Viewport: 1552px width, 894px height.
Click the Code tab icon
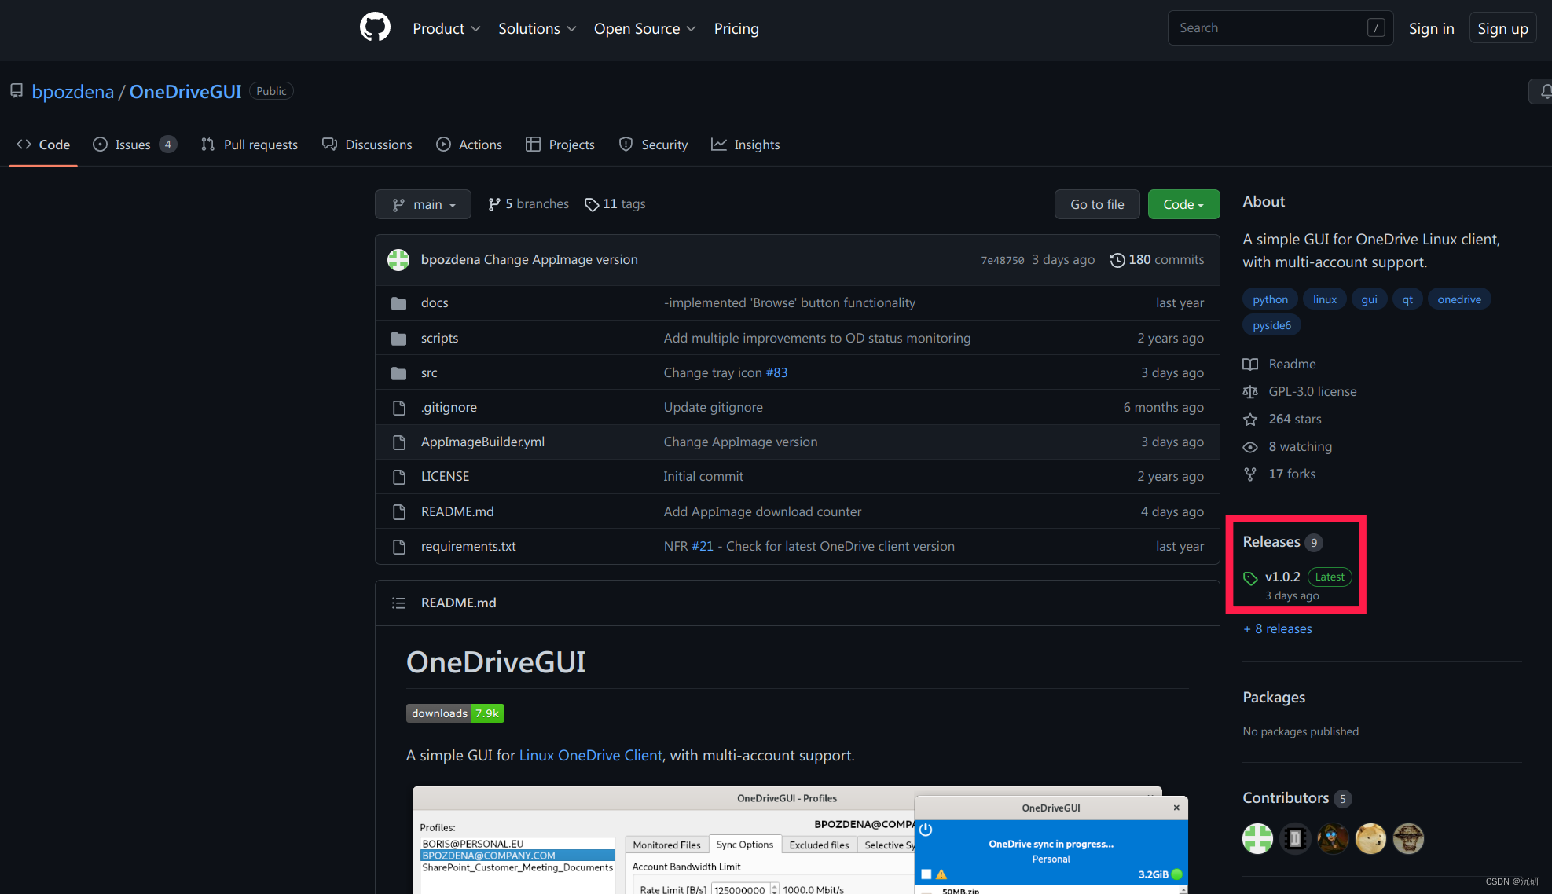(x=22, y=144)
